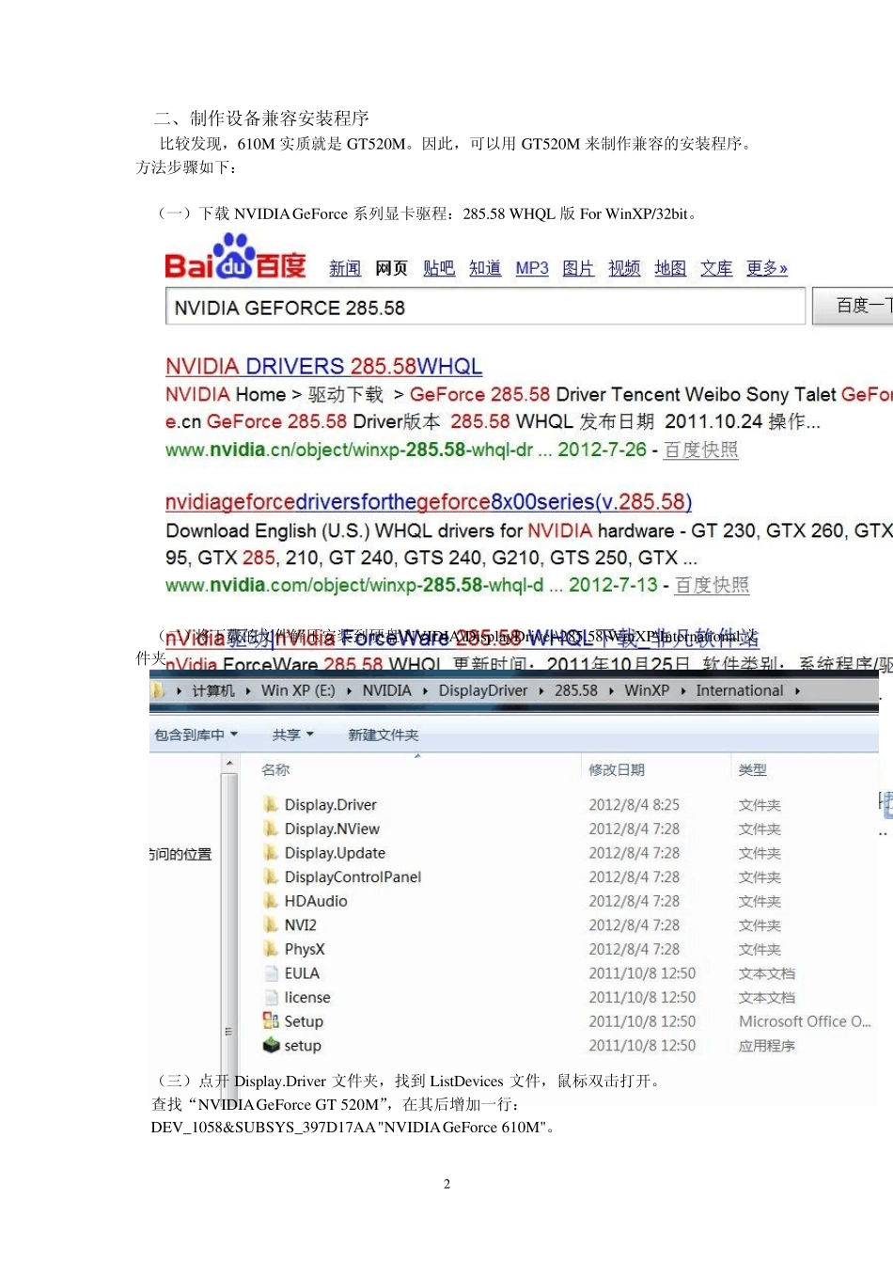Expand the Win XP (E:) breadcrumb arrow
Image resolution: width=893 pixels, height=1264 pixels.
[349, 690]
